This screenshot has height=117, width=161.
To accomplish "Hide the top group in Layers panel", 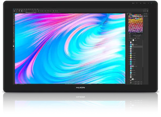I will (129, 40).
